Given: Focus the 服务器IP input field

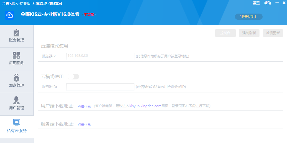Looking at the screenshot, I should click(x=100, y=56).
